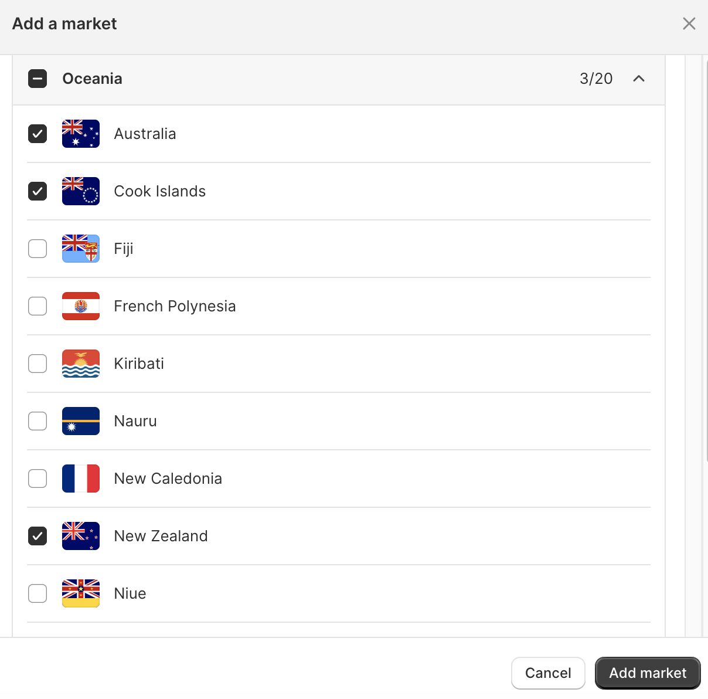The width and height of the screenshot is (708, 699).
Task: Uncheck the Australia checkbox
Action: (x=38, y=134)
